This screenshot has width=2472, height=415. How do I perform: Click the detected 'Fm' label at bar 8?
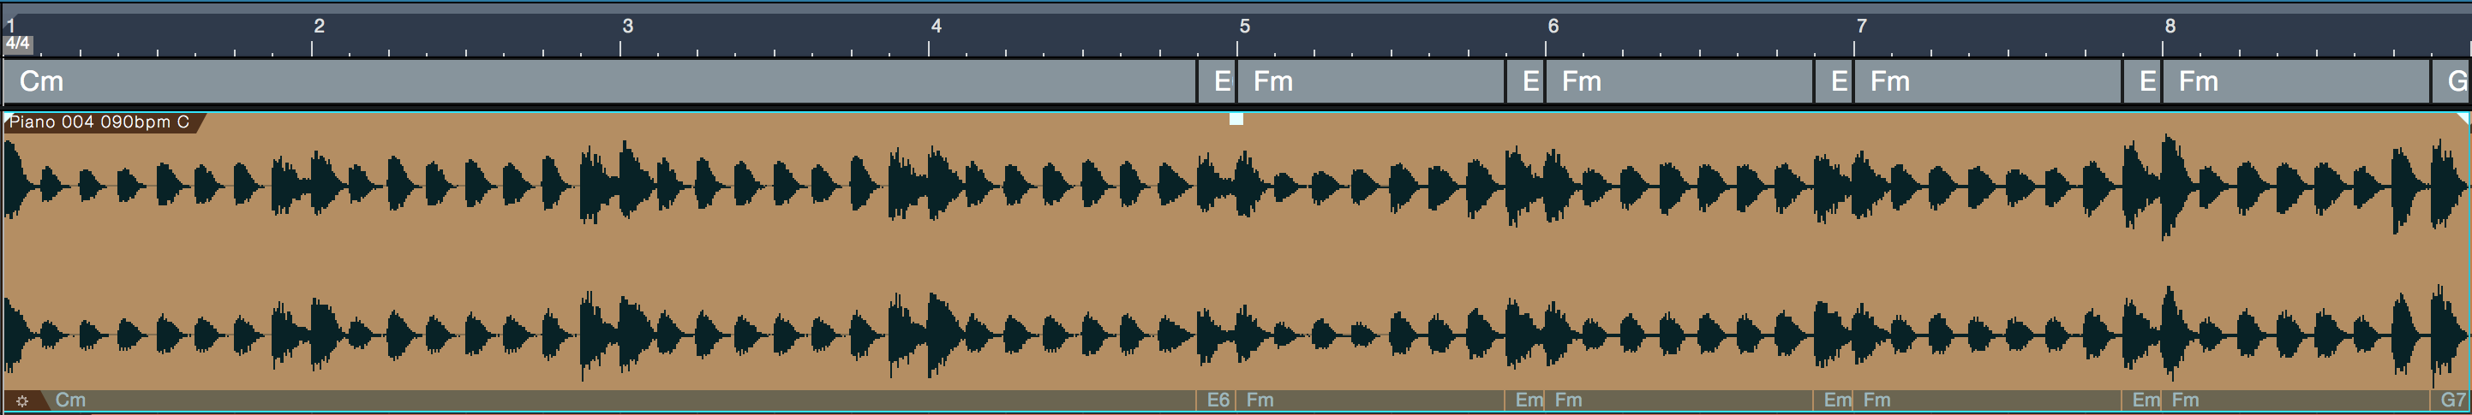click(2185, 400)
